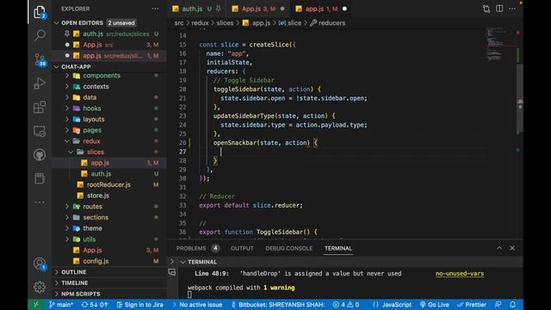Open remote window indicator in status bar
The height and width of the screenshot is (310, 551).
(x=36, y=304)
